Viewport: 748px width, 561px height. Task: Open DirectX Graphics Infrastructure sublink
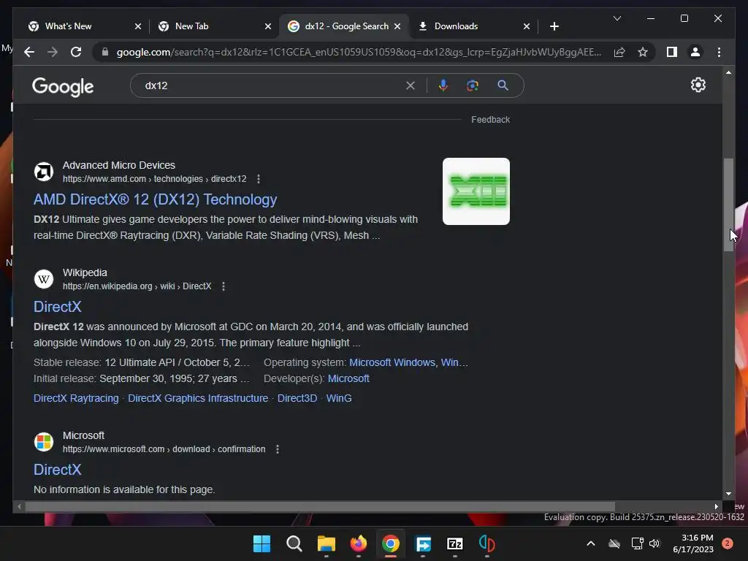click(x=198, y=398)
